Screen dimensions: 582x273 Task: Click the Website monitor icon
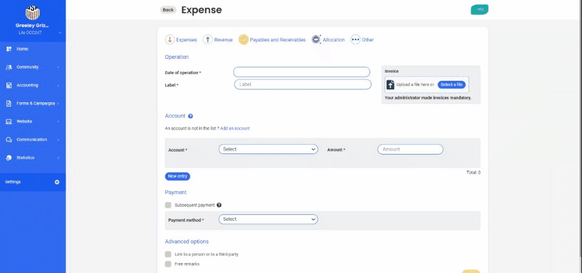tap(9, 121)
